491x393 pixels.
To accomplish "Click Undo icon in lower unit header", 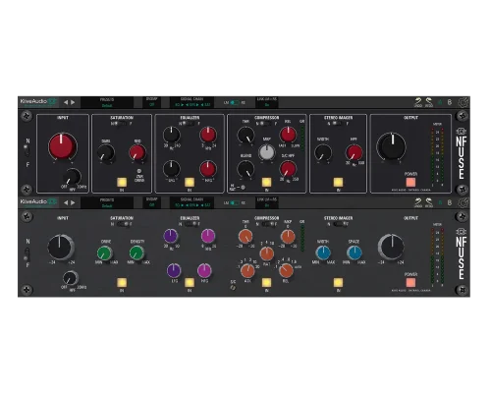I will coord(418,202).
